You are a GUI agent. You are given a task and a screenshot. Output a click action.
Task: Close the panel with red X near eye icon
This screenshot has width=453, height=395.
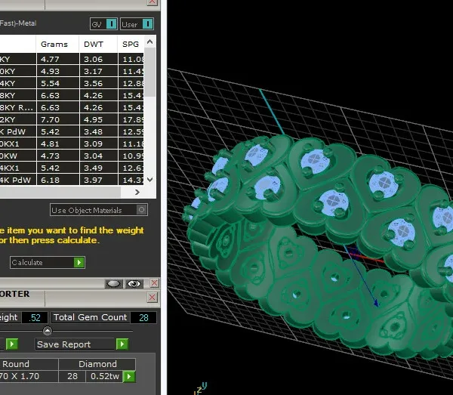(154, 283)
